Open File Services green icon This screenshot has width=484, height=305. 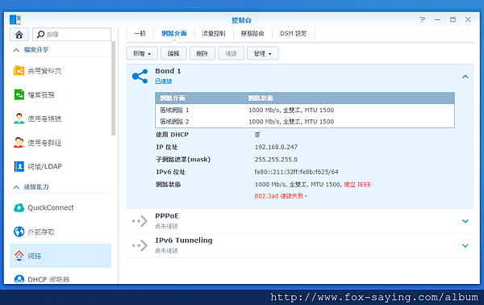[x=19, y=94]
